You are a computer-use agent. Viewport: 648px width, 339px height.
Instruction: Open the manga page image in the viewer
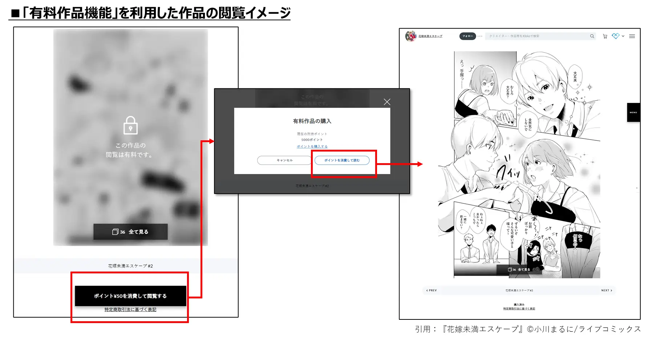tap(519, 165)
